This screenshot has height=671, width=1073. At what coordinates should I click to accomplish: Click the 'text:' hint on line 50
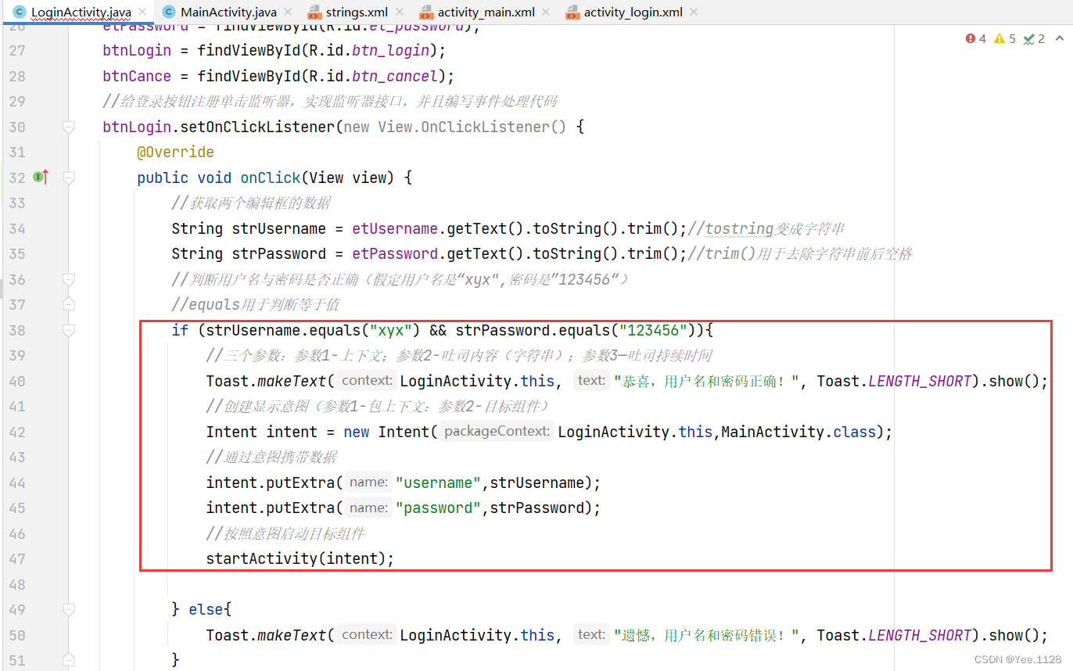click(592, 634)
